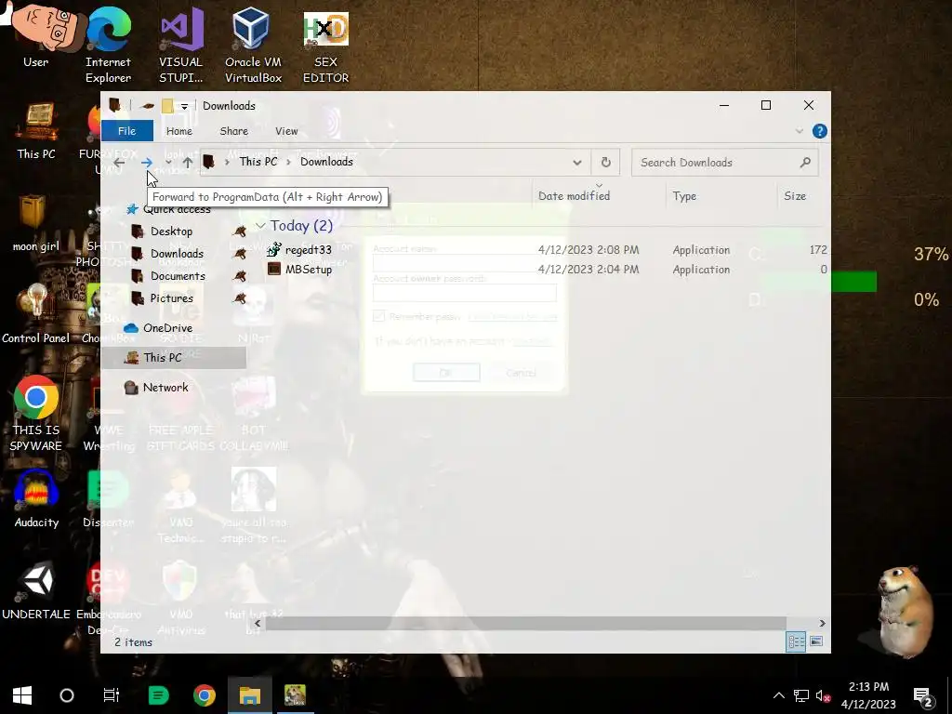The width and height of the screenshot is (952, 714).
Task: Open the User desktop icon
Action: [x=36, y=36]
